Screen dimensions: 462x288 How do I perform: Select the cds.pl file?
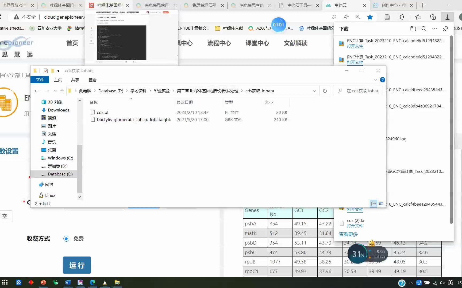[103, 112]
